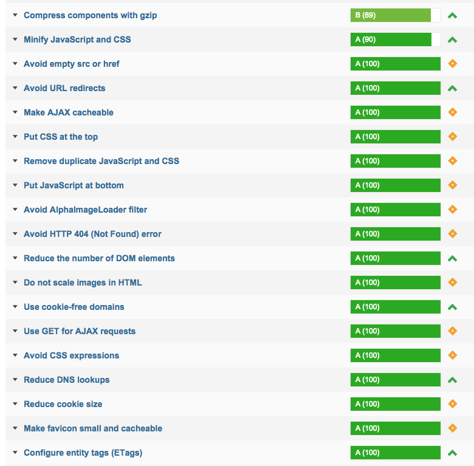The image size is (474, 466).
Task: Toggle disclosure arrow for Avoid CSS expressions
Action: click(15, 355)
